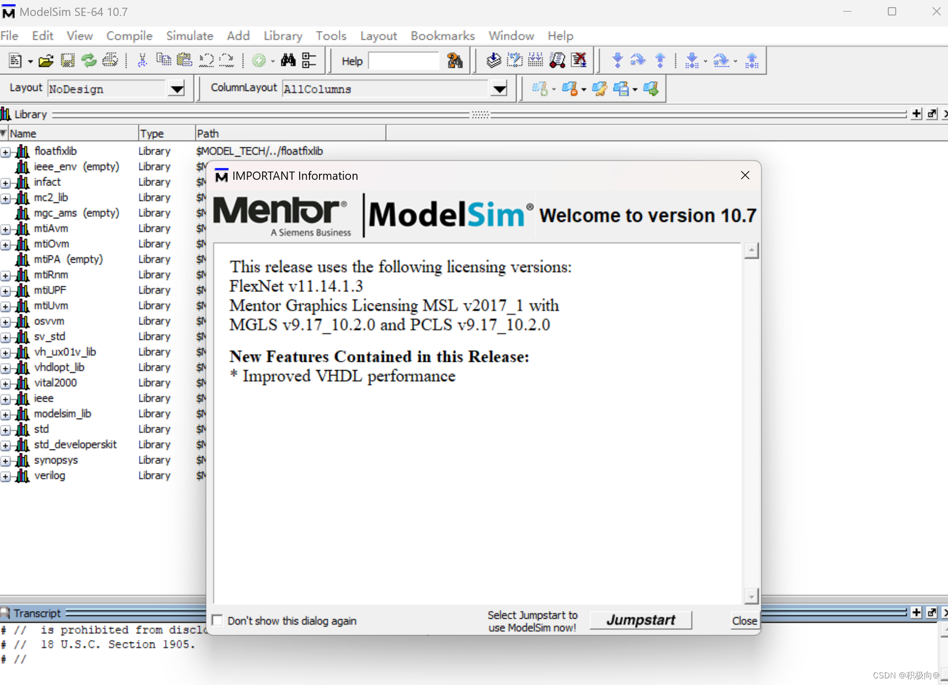Close the IMPORTANT Information dialog with X
This screenshot has height=685, width=948.
tap(745, 175)
